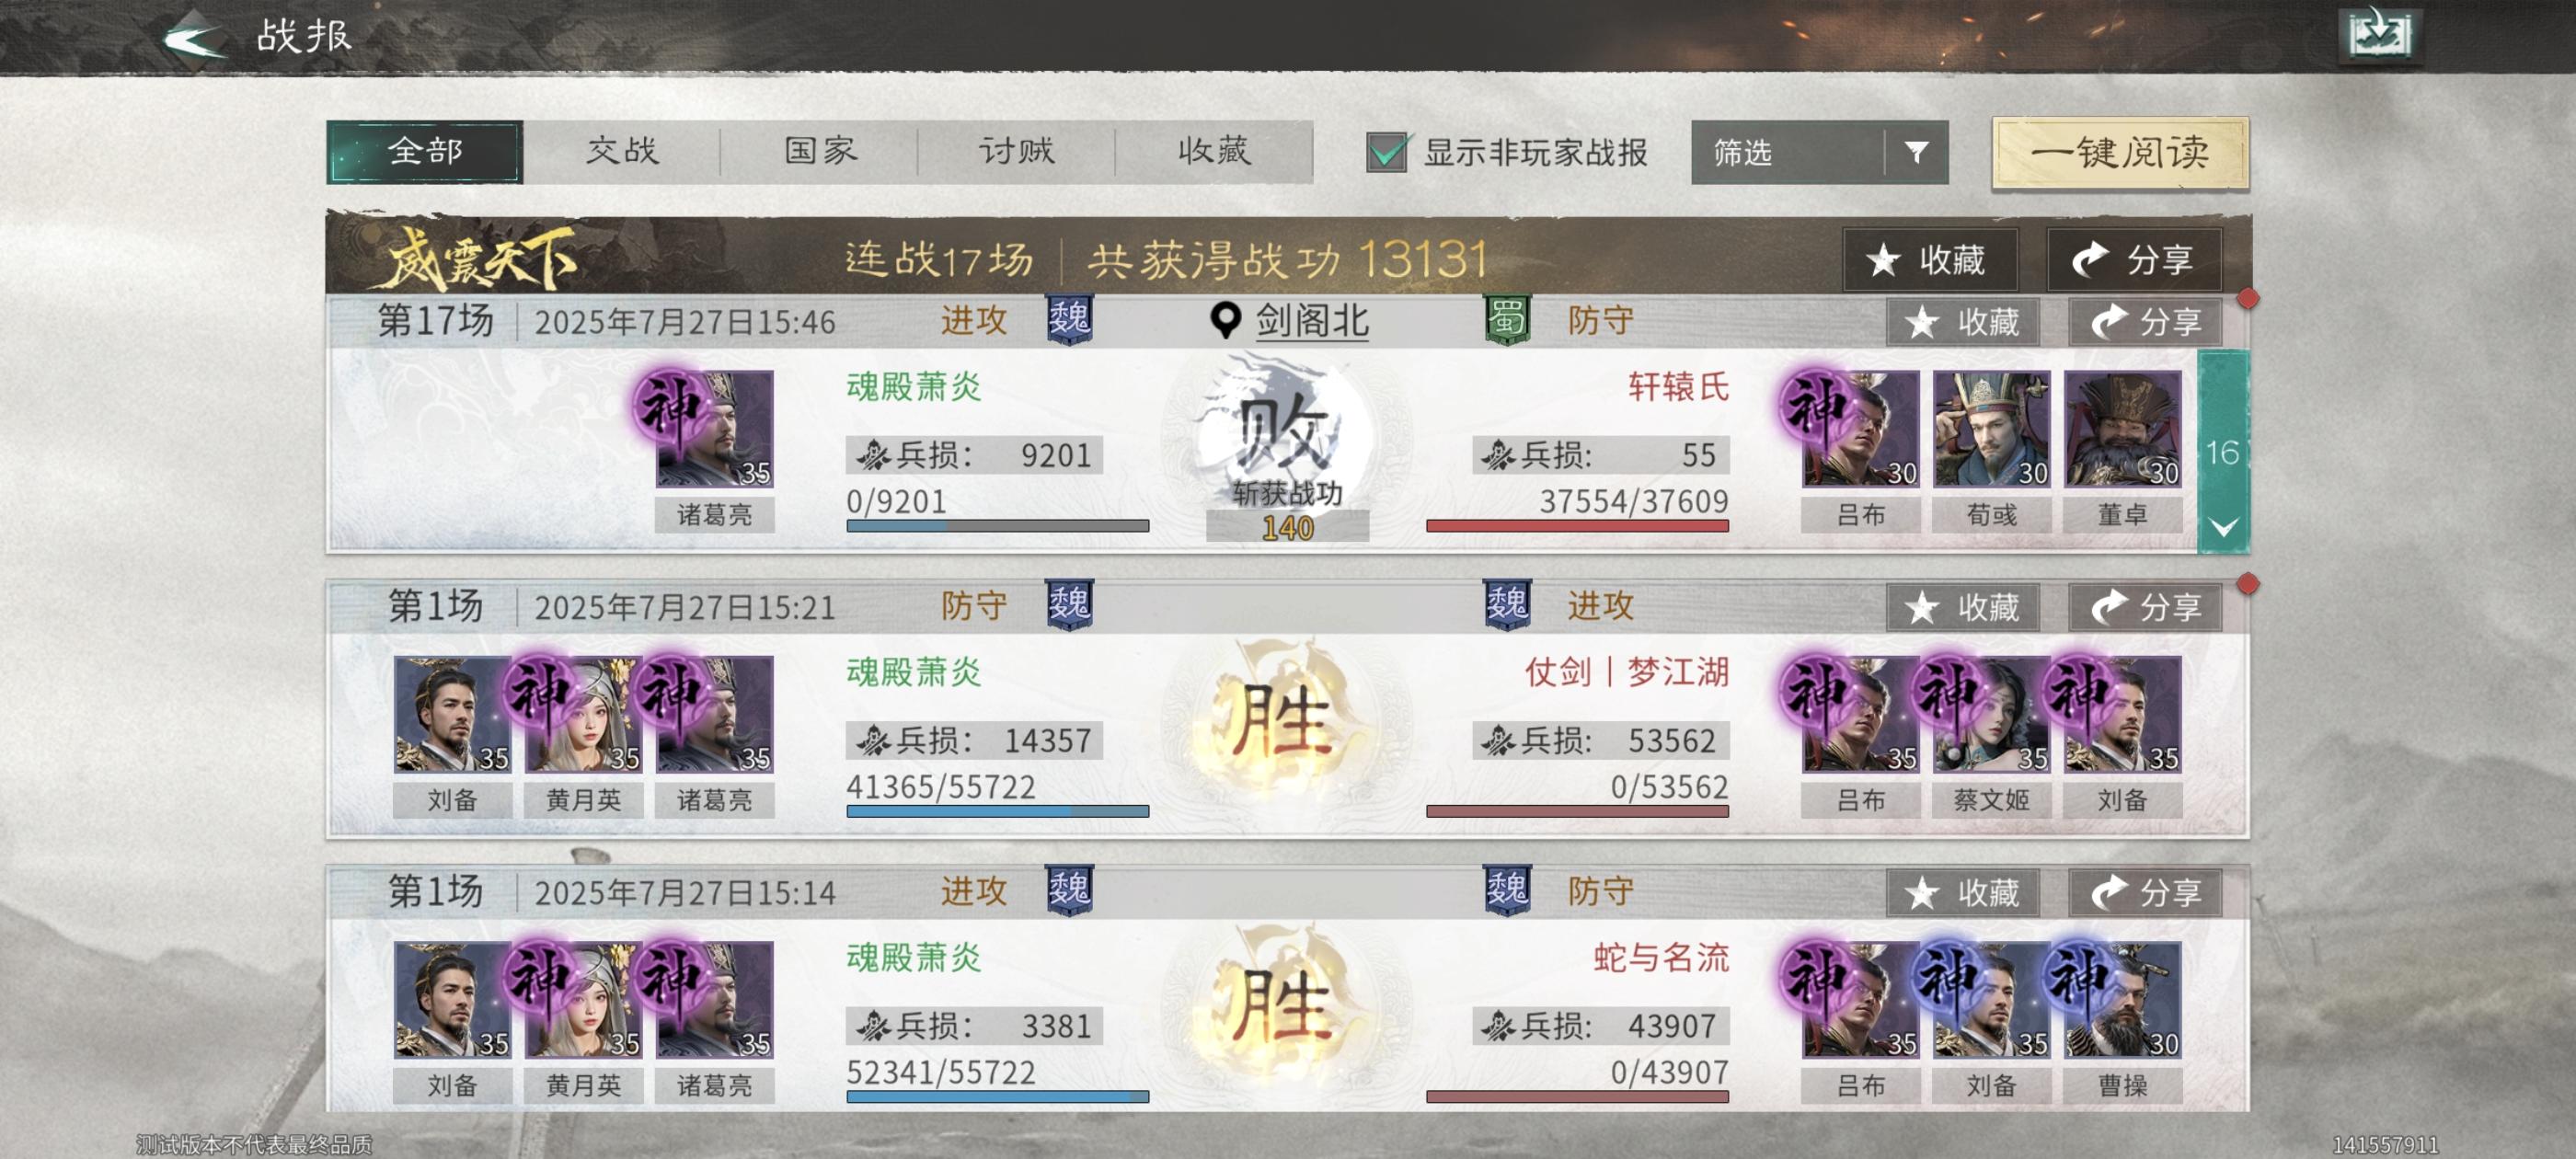The image size is (2576, 1159).
Task: Toggle 显示非玩家战报 checkbox
Action: click(x=1387, y=152)
